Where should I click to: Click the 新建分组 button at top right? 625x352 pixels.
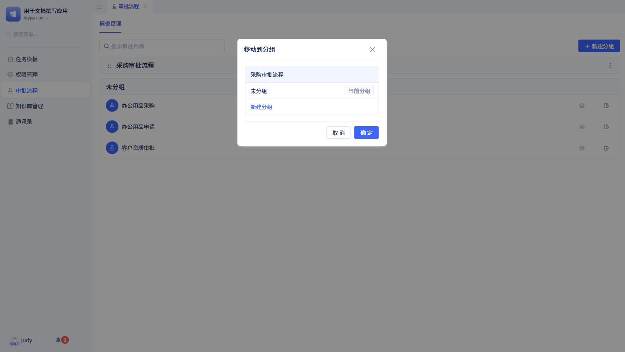(599, 46)
